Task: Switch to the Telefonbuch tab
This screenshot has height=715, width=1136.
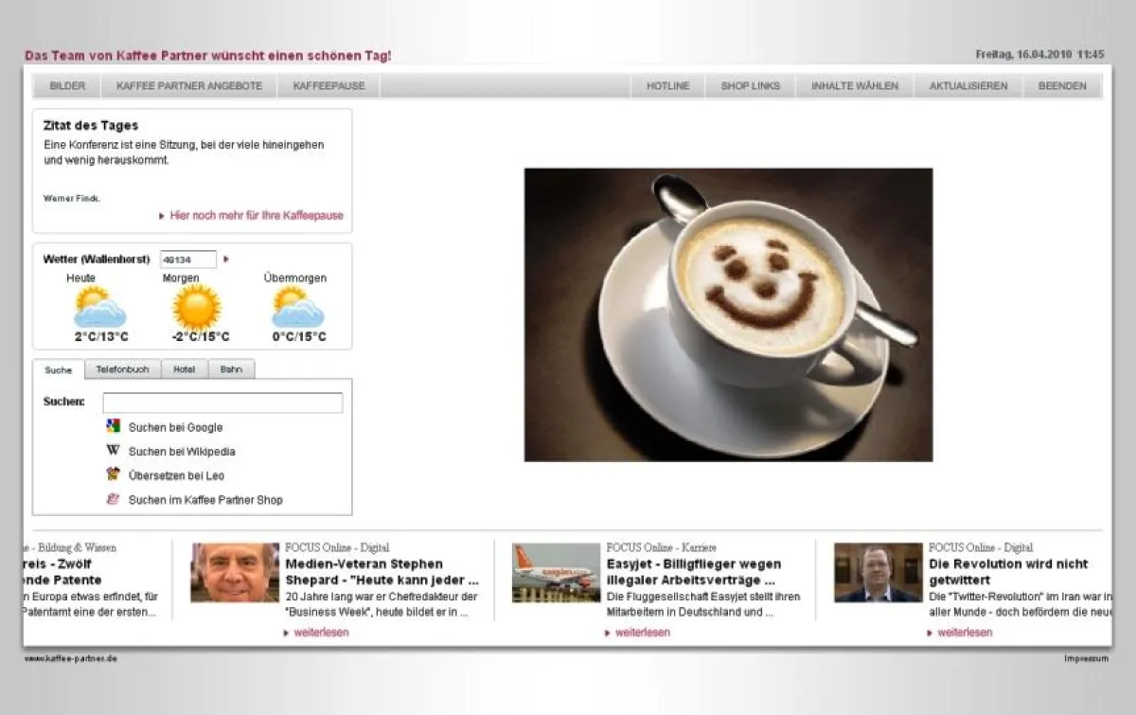Action: (x=122, y=369)
